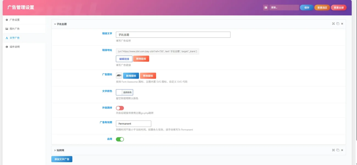Collapse the 子比主题 accordion section
Image resolution: width=357 pixels, height=165 pixels.
(60, 24)
